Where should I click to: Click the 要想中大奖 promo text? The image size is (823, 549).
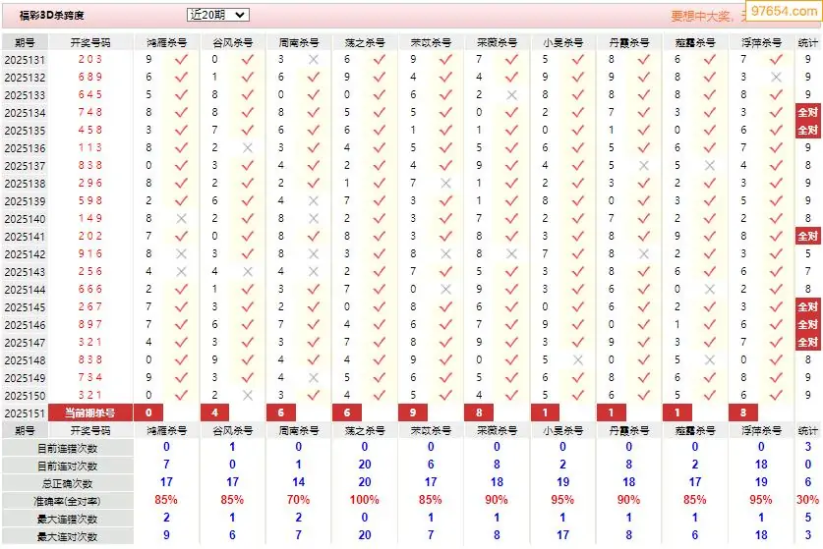[x=701, y=17]
